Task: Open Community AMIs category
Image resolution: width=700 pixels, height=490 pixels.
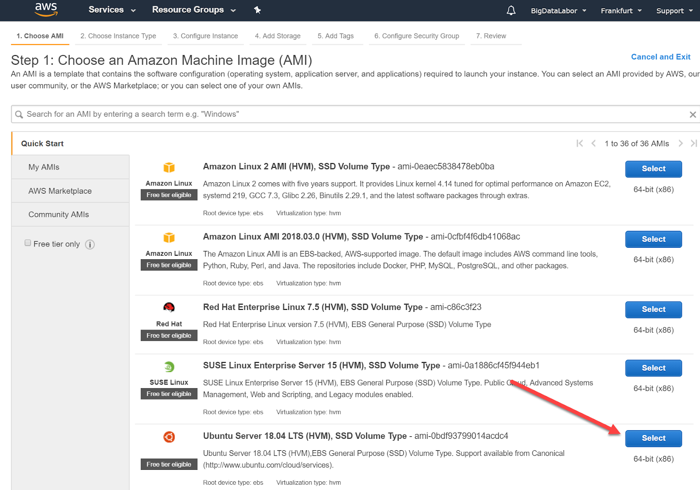Action: click(x=70, y=214)
